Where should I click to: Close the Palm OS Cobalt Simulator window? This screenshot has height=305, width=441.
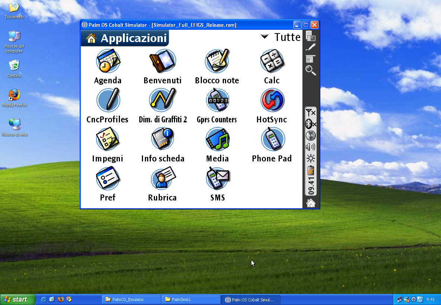[x=315, y=25]
